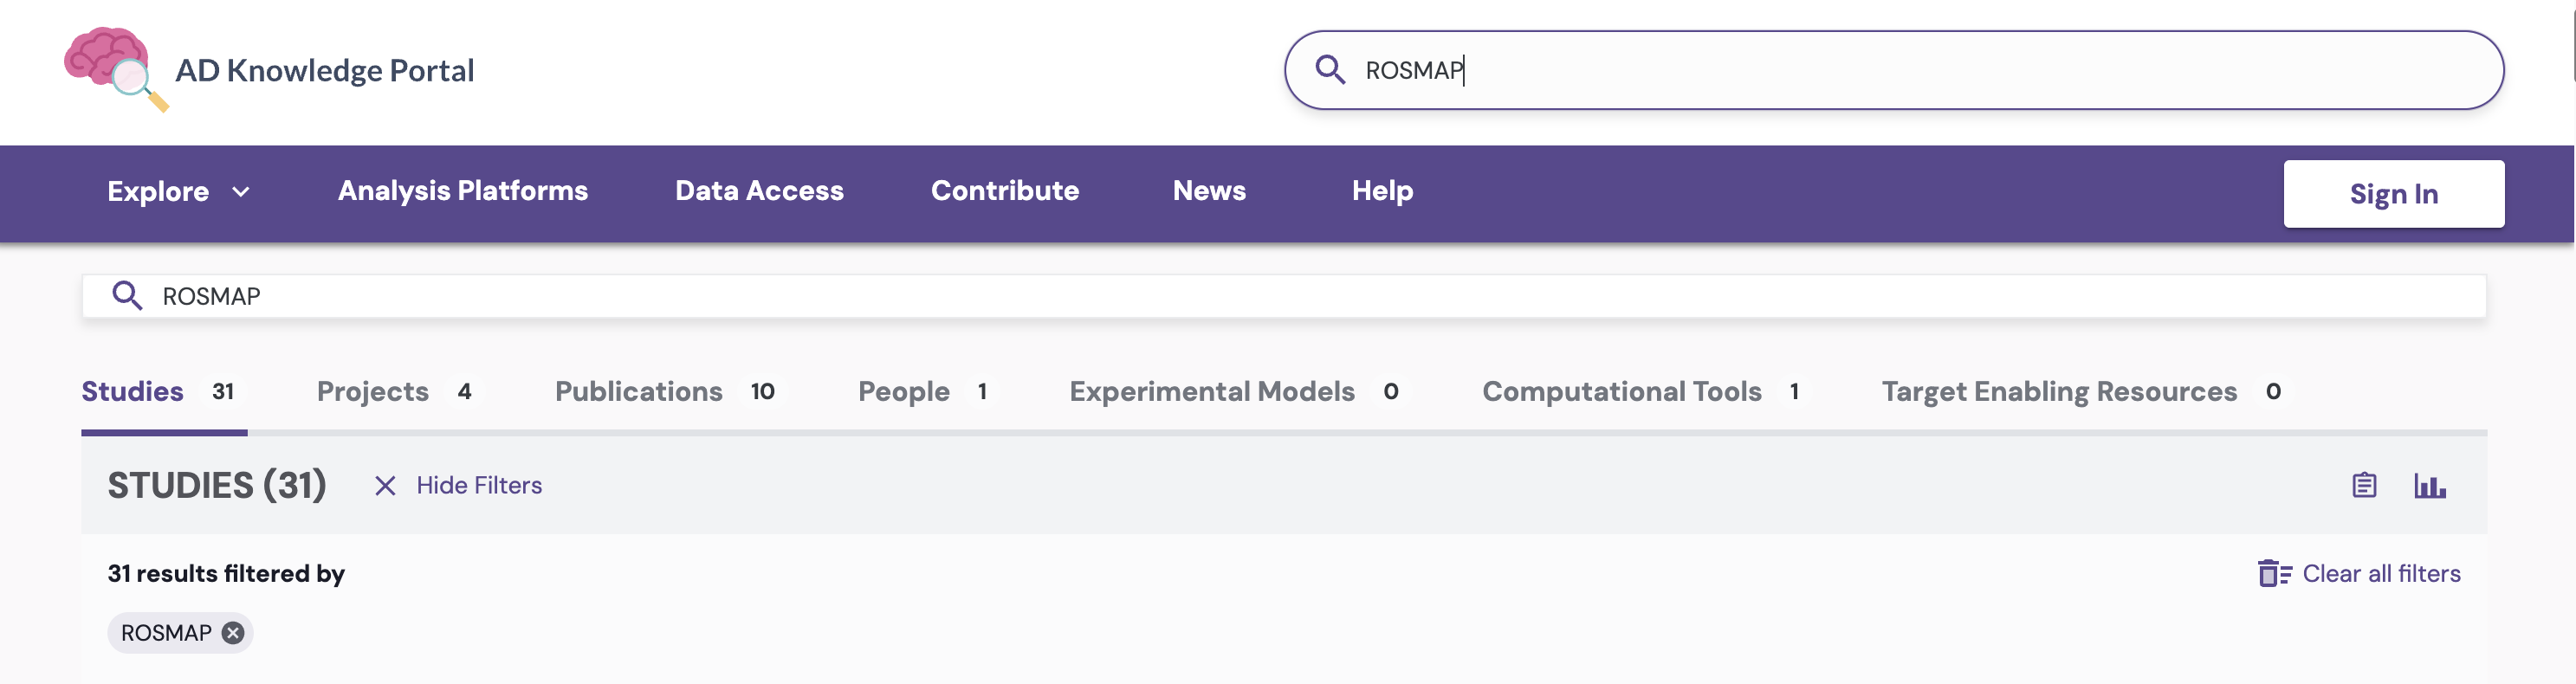Open the Computational Tools tab

point(1644,391)
